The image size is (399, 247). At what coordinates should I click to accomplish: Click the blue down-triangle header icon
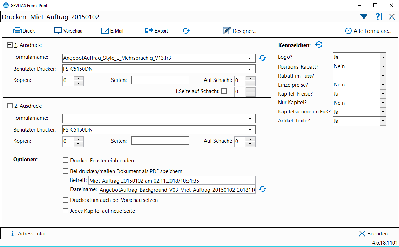[364, 17]
